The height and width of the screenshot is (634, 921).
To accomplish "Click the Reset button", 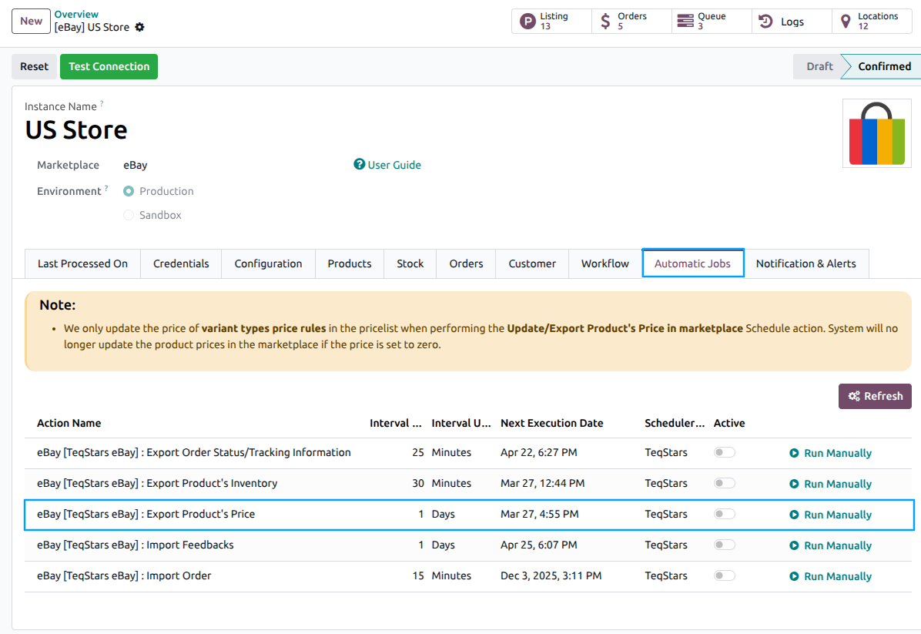I will coord(34,66).
